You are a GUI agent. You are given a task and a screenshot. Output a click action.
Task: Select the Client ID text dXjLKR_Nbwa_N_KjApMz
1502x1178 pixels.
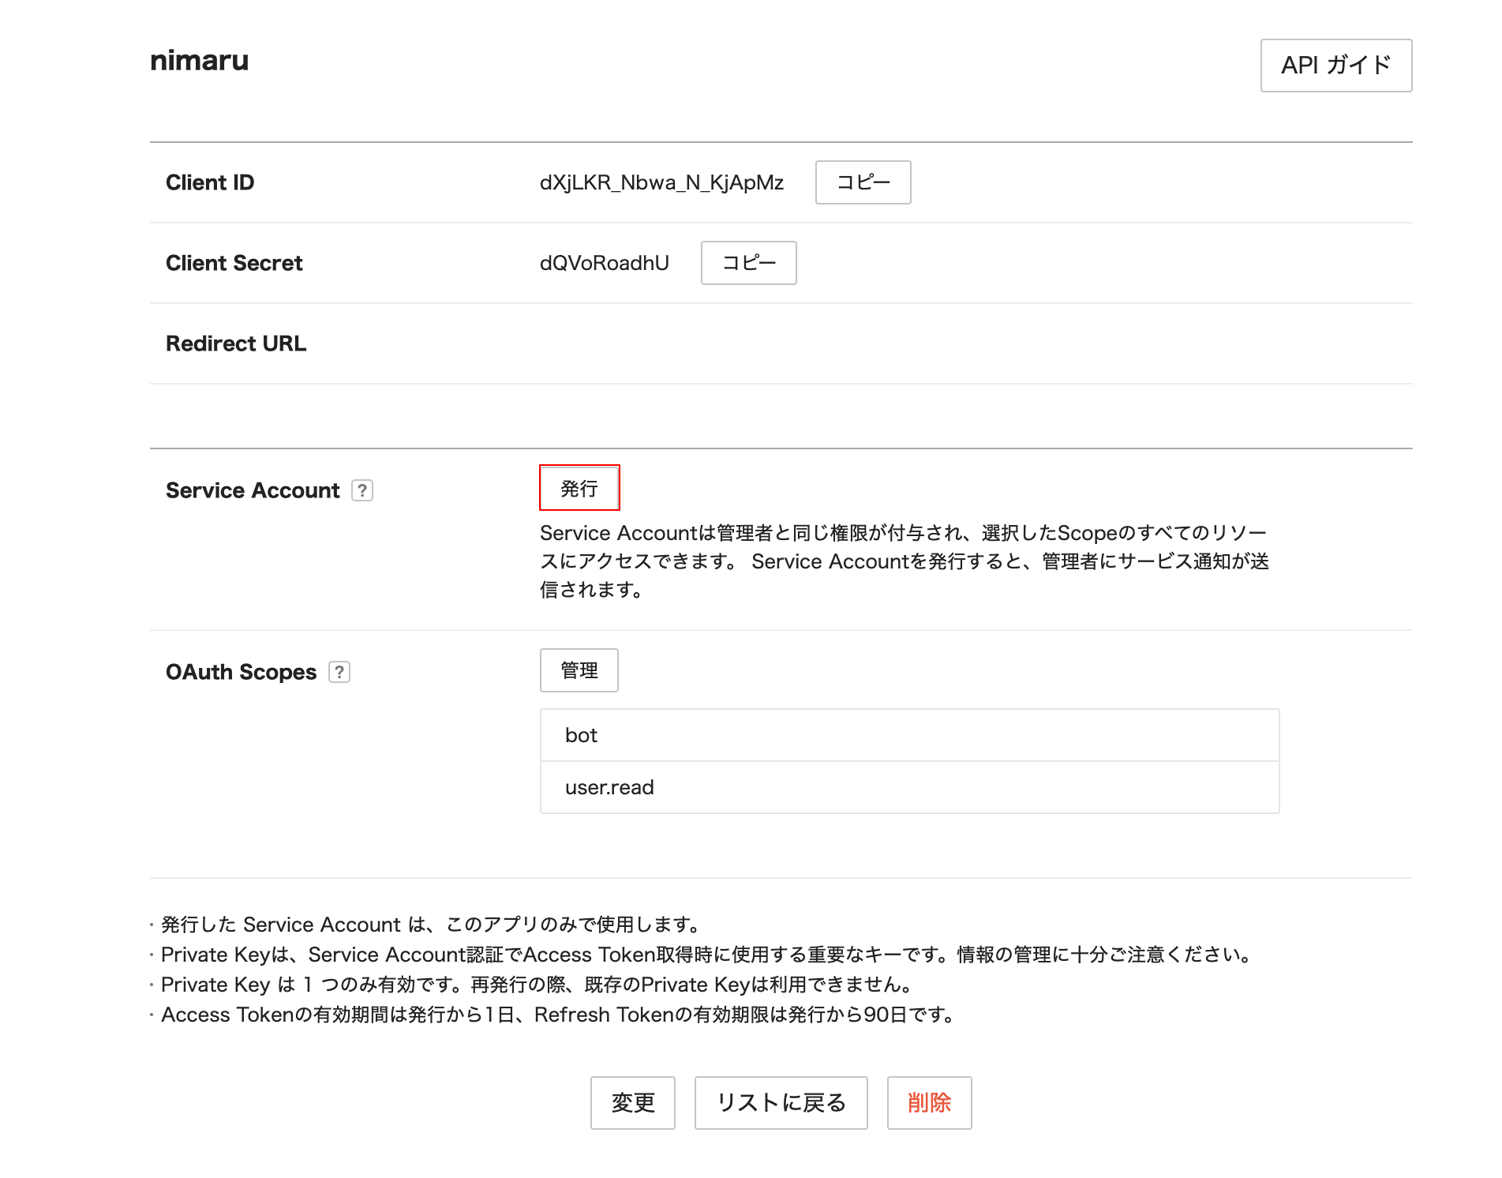[x=661, y=182]
